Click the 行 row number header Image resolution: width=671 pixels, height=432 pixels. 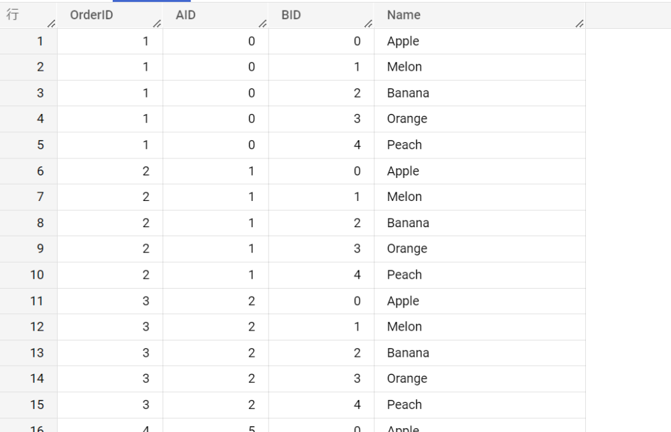tap(13, 15)
